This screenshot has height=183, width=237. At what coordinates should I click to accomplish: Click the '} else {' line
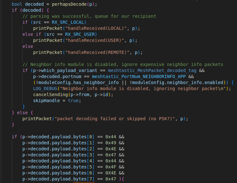click(22, 113)
